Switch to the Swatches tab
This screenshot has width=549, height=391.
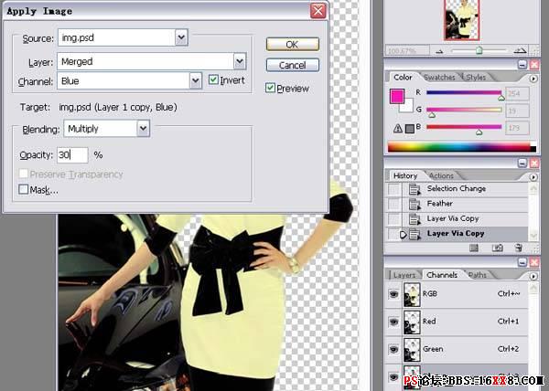pyautogui.click(x=439, y=78)
